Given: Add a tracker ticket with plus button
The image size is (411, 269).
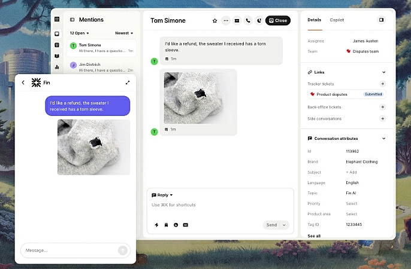Looking at the screenshot, I should pos(383,84).
